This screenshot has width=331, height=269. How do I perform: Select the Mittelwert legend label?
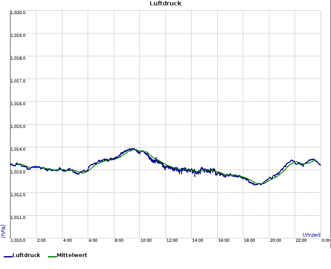[x=72, y=255]
